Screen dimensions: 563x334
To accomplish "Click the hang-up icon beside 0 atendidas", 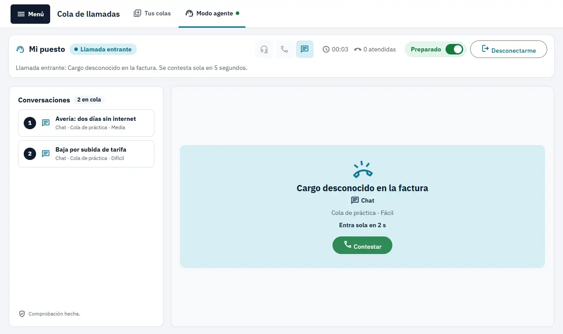I will pyautogui.click(x=358, y=50).
